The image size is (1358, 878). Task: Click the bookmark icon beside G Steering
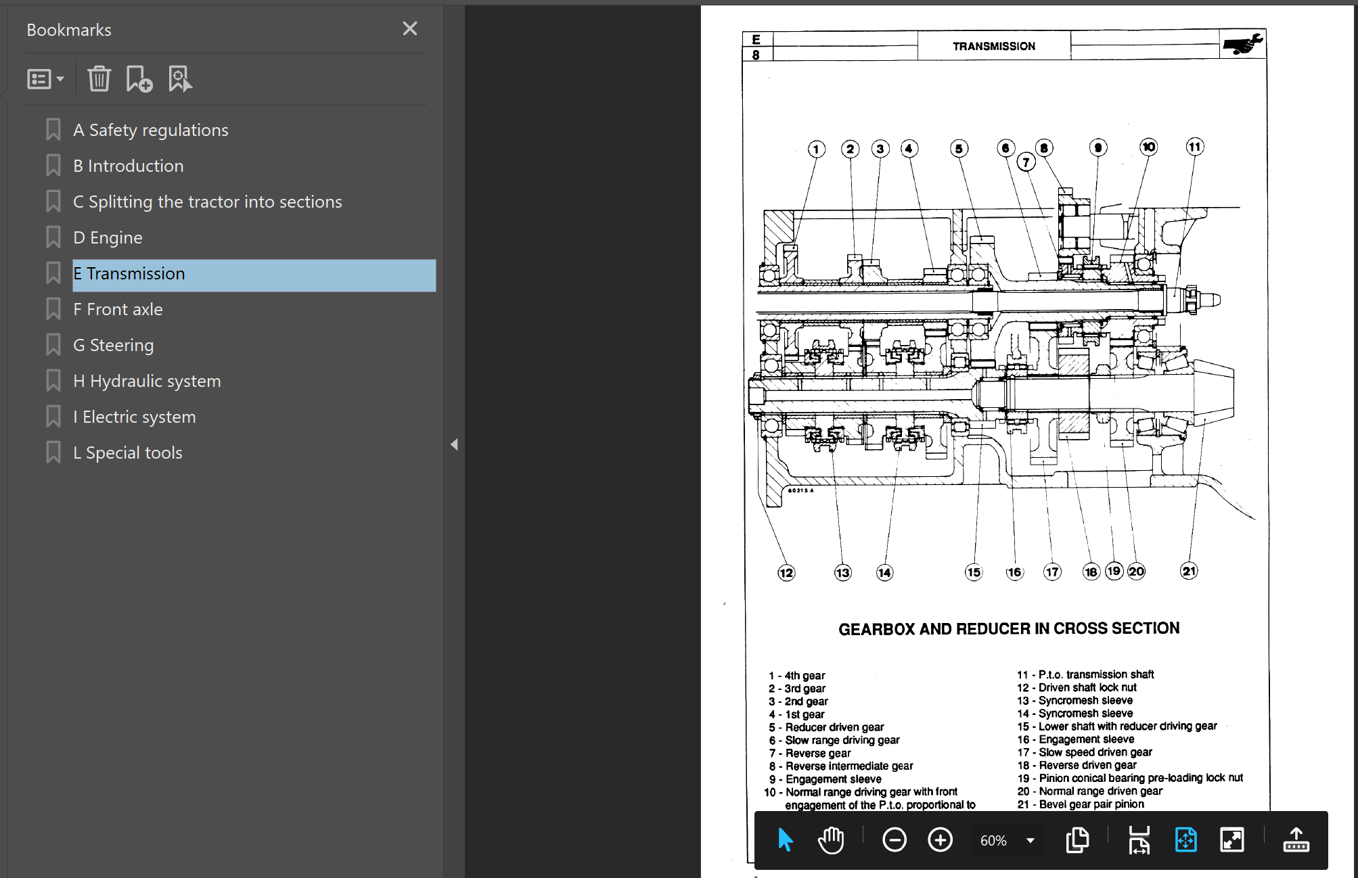pos(53,344)
